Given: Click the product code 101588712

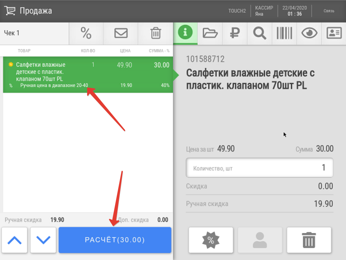Looking at the screenshot, I should pos(205,59).
